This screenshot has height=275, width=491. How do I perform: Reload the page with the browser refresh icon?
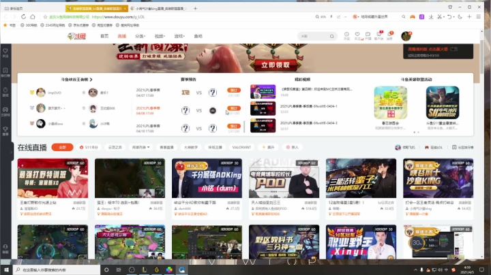(x=23, y=16)
